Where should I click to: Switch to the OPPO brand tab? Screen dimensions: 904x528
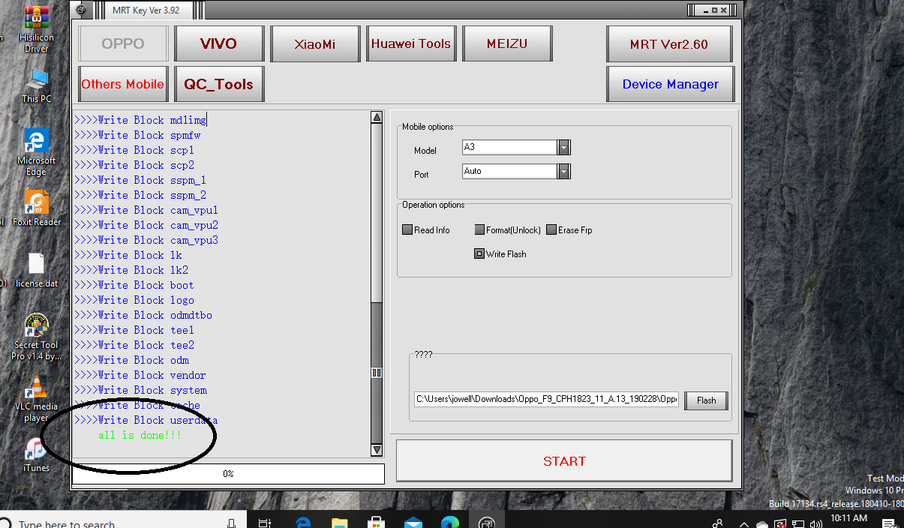[123, 43]
